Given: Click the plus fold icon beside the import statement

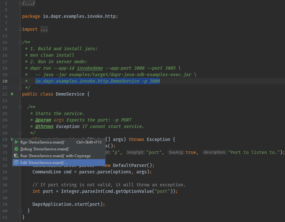Looking at the screenshot, I should (x=20, y=29).
